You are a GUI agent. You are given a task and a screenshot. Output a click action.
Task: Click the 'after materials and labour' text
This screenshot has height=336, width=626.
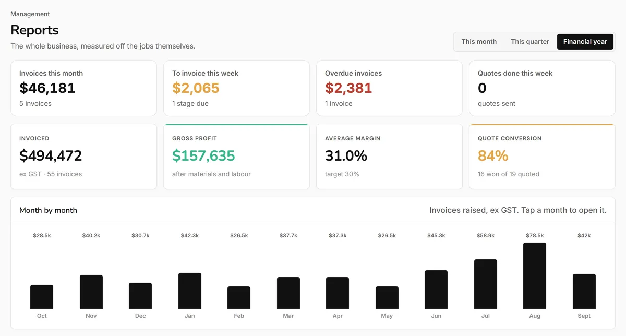coord(211,174)
